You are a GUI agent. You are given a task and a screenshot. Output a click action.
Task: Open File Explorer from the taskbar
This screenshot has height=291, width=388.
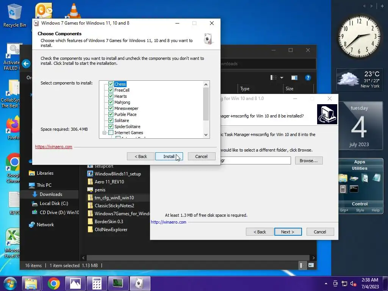tap(31, 283)
